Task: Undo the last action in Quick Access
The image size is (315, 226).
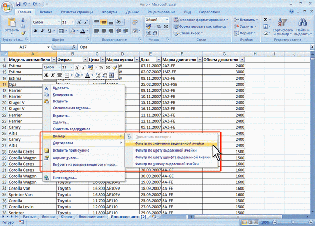Action: [25, 4]
